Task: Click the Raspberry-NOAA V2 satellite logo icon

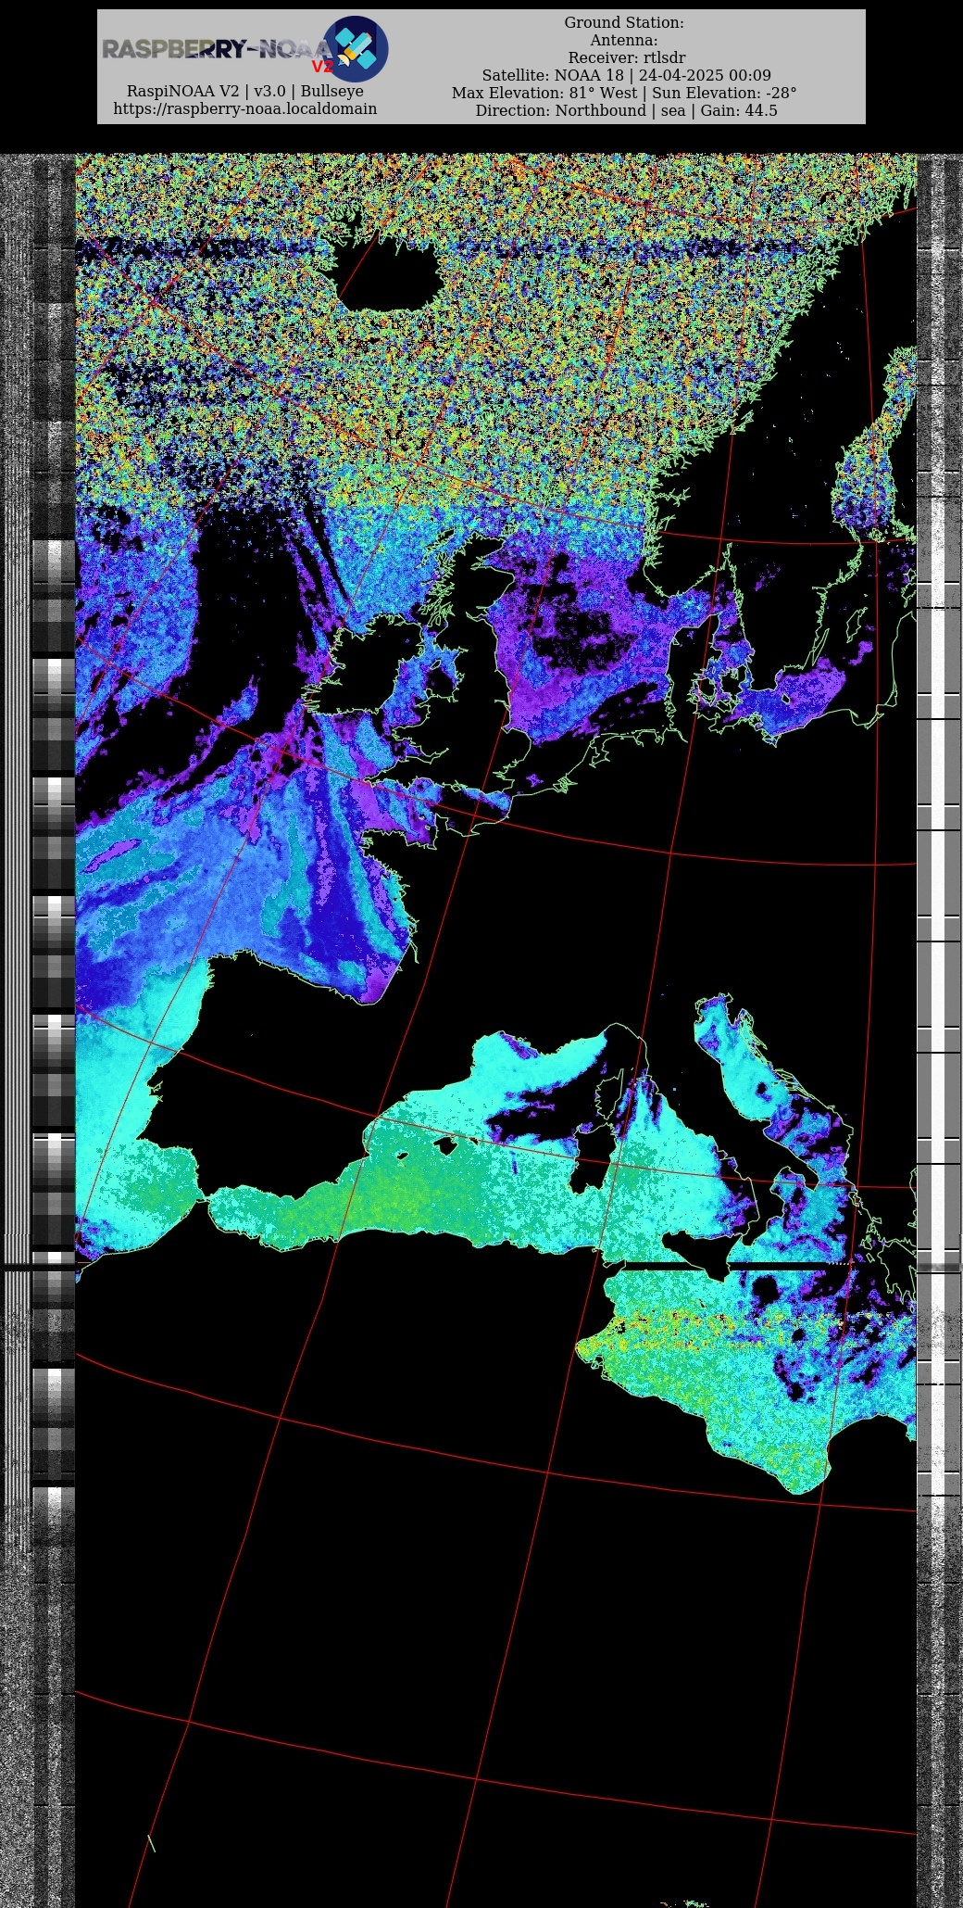Action: pos(356,49)
